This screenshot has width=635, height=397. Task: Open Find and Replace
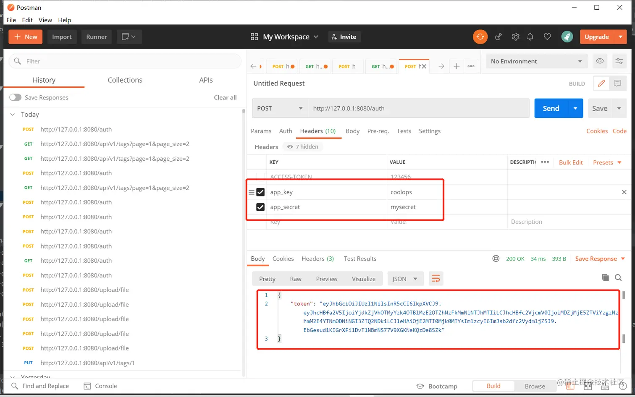(x=40, y=386)
